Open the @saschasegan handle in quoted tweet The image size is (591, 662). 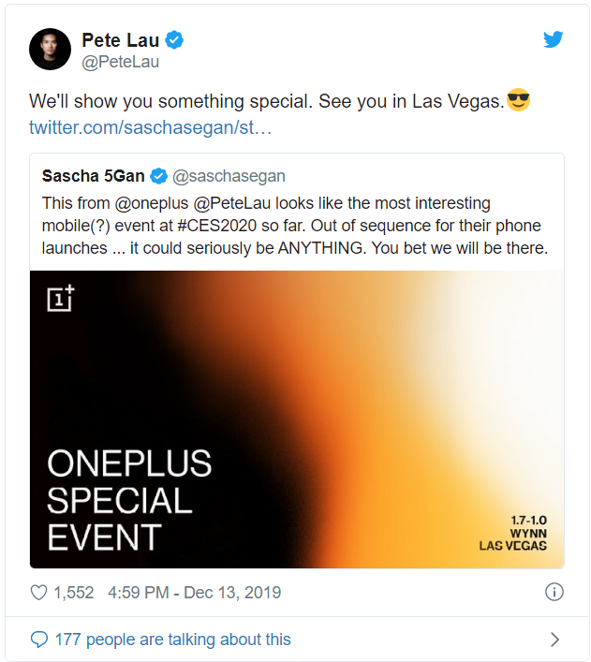229,176
